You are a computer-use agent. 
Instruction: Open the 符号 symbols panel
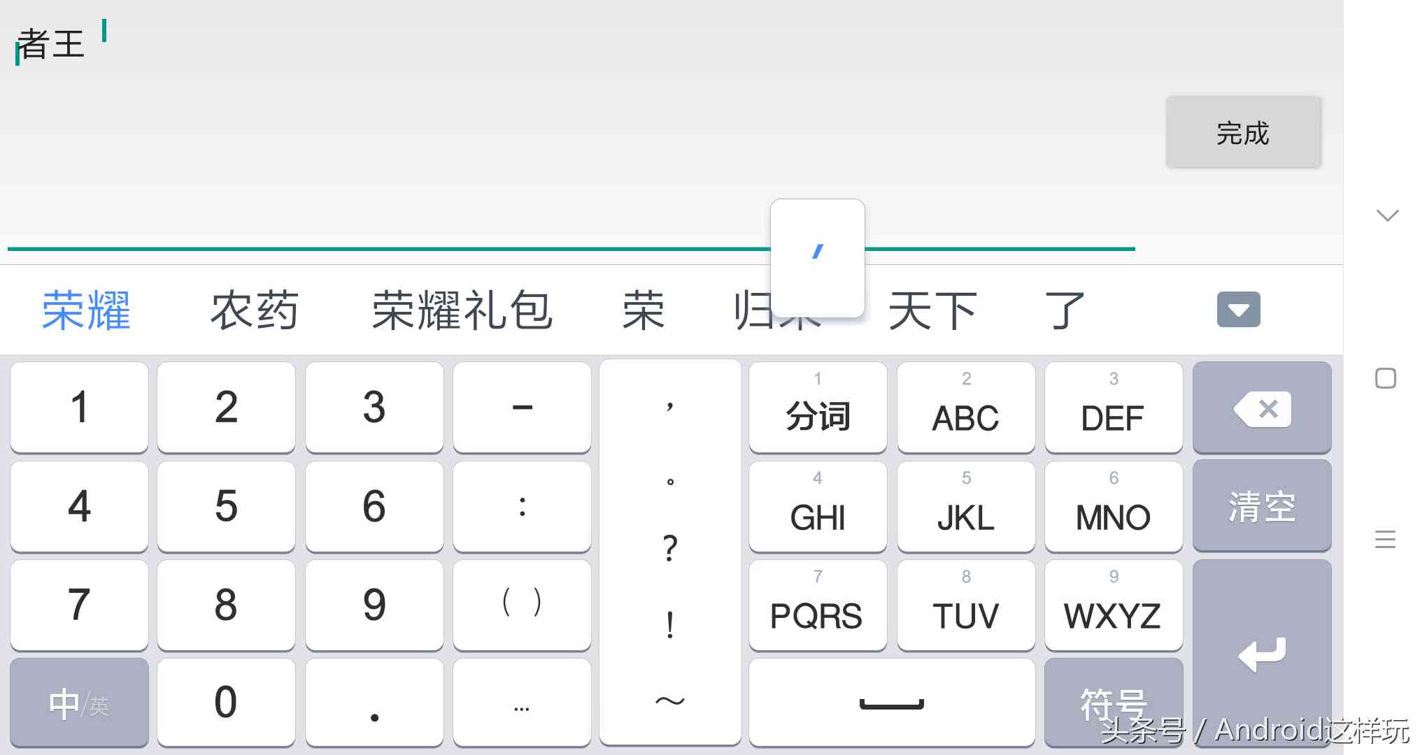click(x=1114, y=703)
